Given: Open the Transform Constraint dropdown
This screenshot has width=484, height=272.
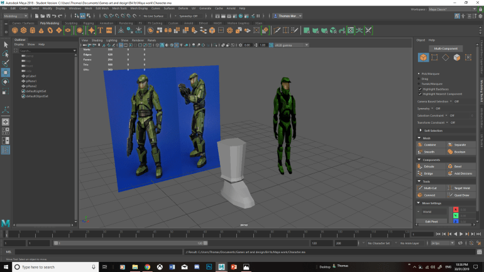Looking at the screenshot, I should point(447,122).
